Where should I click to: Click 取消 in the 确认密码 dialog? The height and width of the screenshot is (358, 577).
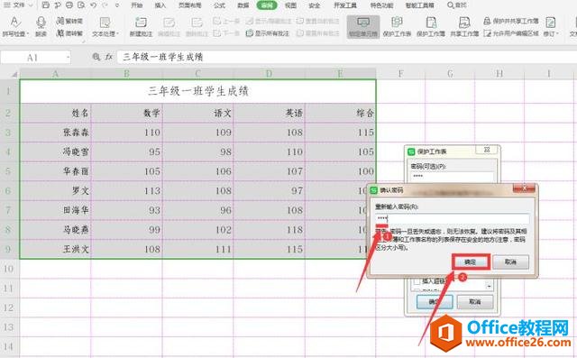pos(511,262)
